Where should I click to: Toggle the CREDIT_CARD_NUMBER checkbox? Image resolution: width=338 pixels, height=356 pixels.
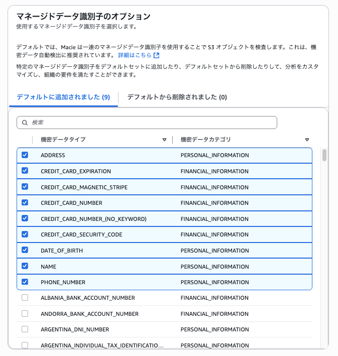coord(25,203)
